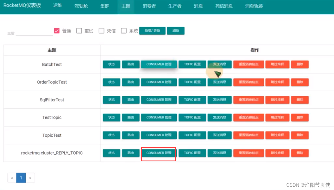Click 发送消息 for TopicTest

220,135
